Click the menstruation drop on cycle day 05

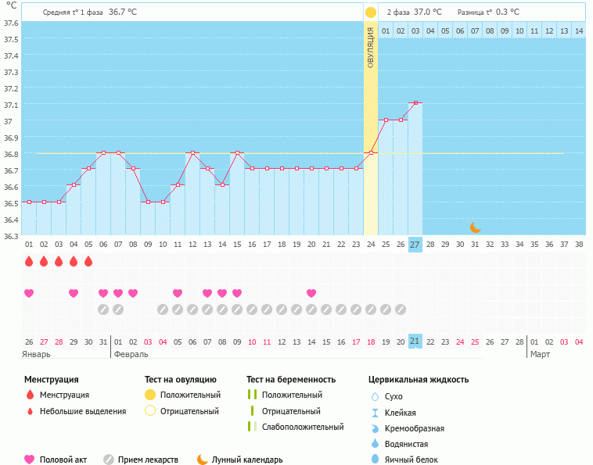pos(88,261)
